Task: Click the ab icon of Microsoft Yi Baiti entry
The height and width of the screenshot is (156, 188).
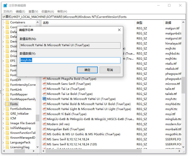Action: [44, 114]
